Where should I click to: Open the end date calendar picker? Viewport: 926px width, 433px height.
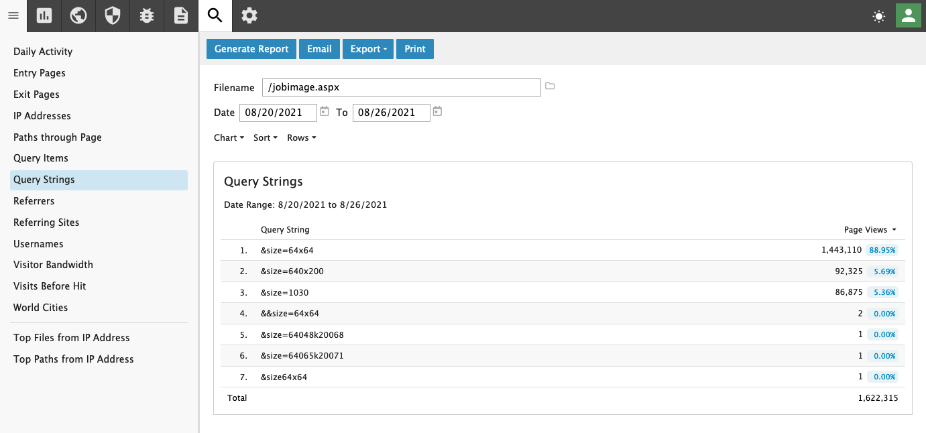(437, 112)
